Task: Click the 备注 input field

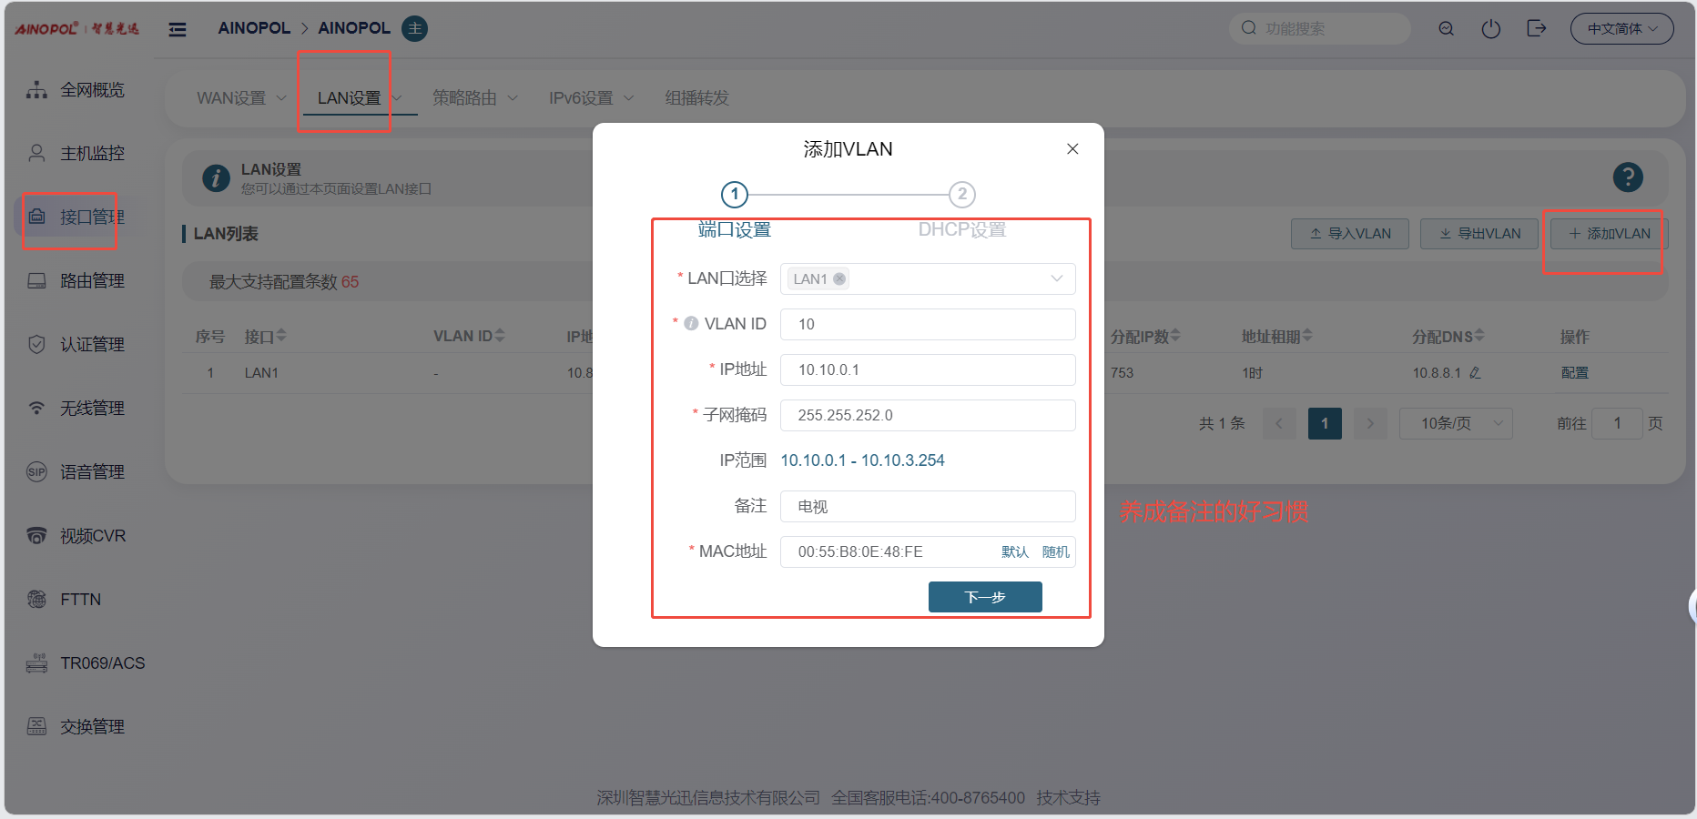Action: click(x=927, y=506)
